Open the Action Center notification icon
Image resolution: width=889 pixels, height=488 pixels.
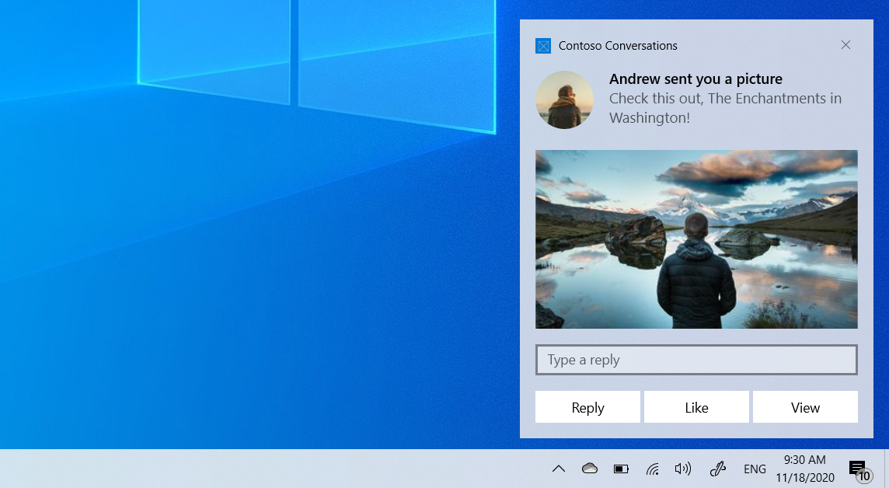pos(857,466)
